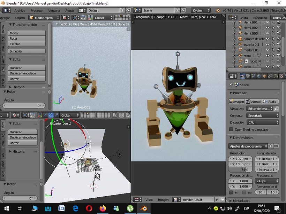Toggle visibility eye for Hemi.003
Screen dimensions: 286x214
click(x=268, y=33)
